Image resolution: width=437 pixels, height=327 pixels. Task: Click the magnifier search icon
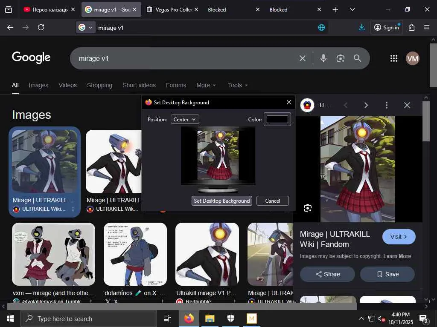[357, 58]
